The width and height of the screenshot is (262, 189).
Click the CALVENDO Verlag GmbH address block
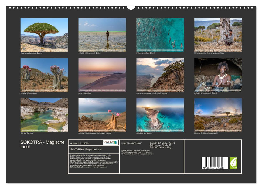click(162, 145)
